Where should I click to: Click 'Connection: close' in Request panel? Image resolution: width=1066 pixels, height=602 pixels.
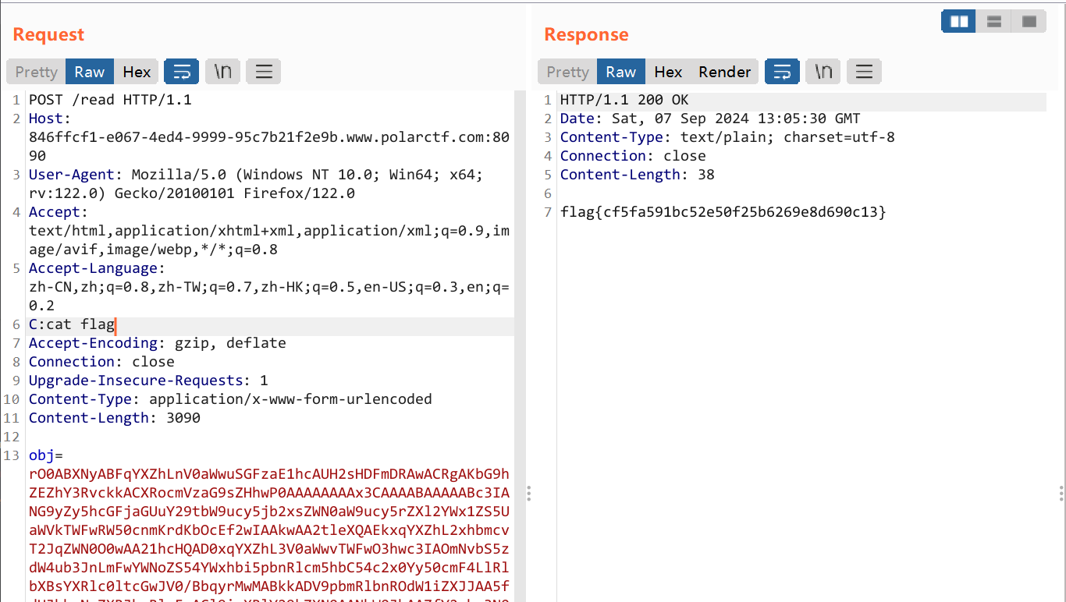click(101, 362)
